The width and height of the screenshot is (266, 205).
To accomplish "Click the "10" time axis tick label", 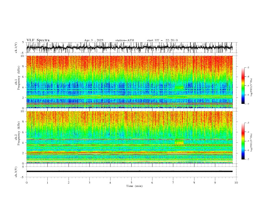I will pos(236,183).
